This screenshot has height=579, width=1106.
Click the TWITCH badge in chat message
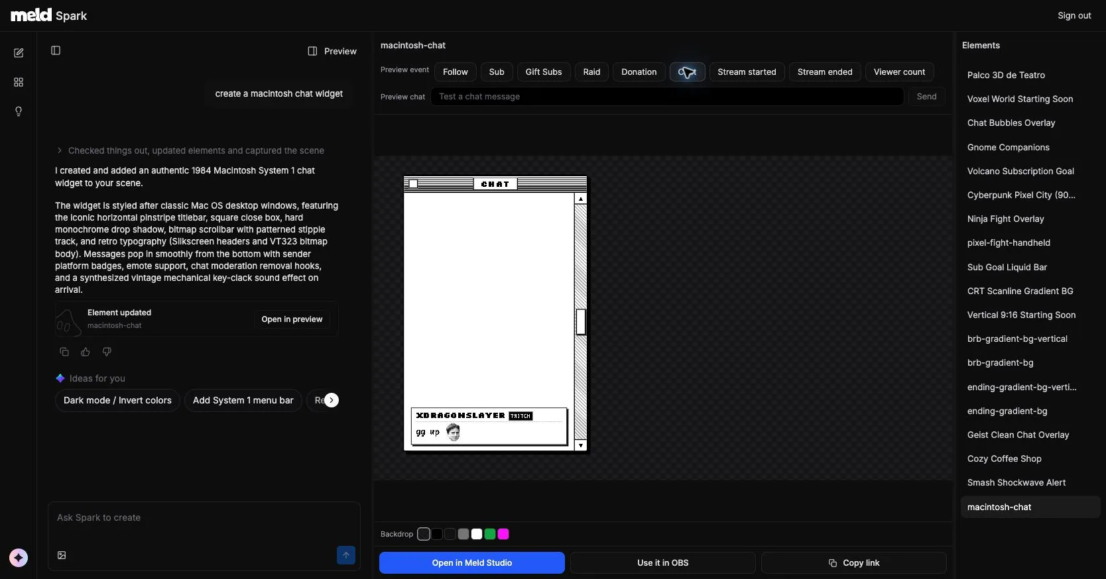(x=521, y=416)
